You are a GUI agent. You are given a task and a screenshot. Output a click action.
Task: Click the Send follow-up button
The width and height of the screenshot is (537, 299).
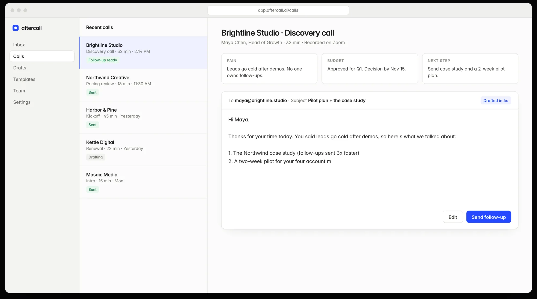(489, 217)
